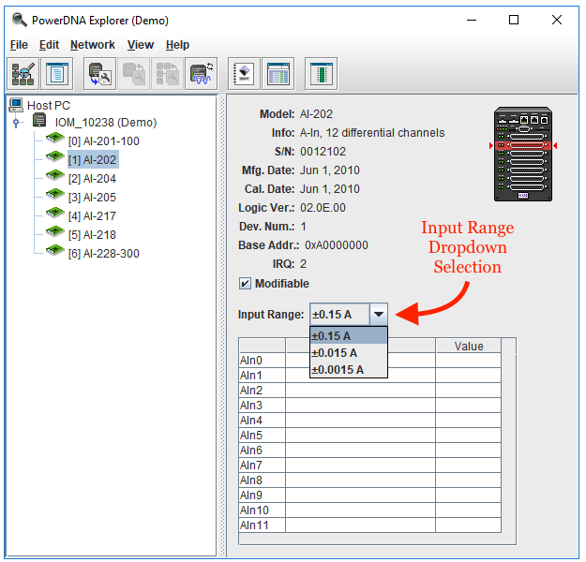Choose ±0.15 A in the dropdown list
The width and height of the screenshot is (586, 562).
(348, 336)
